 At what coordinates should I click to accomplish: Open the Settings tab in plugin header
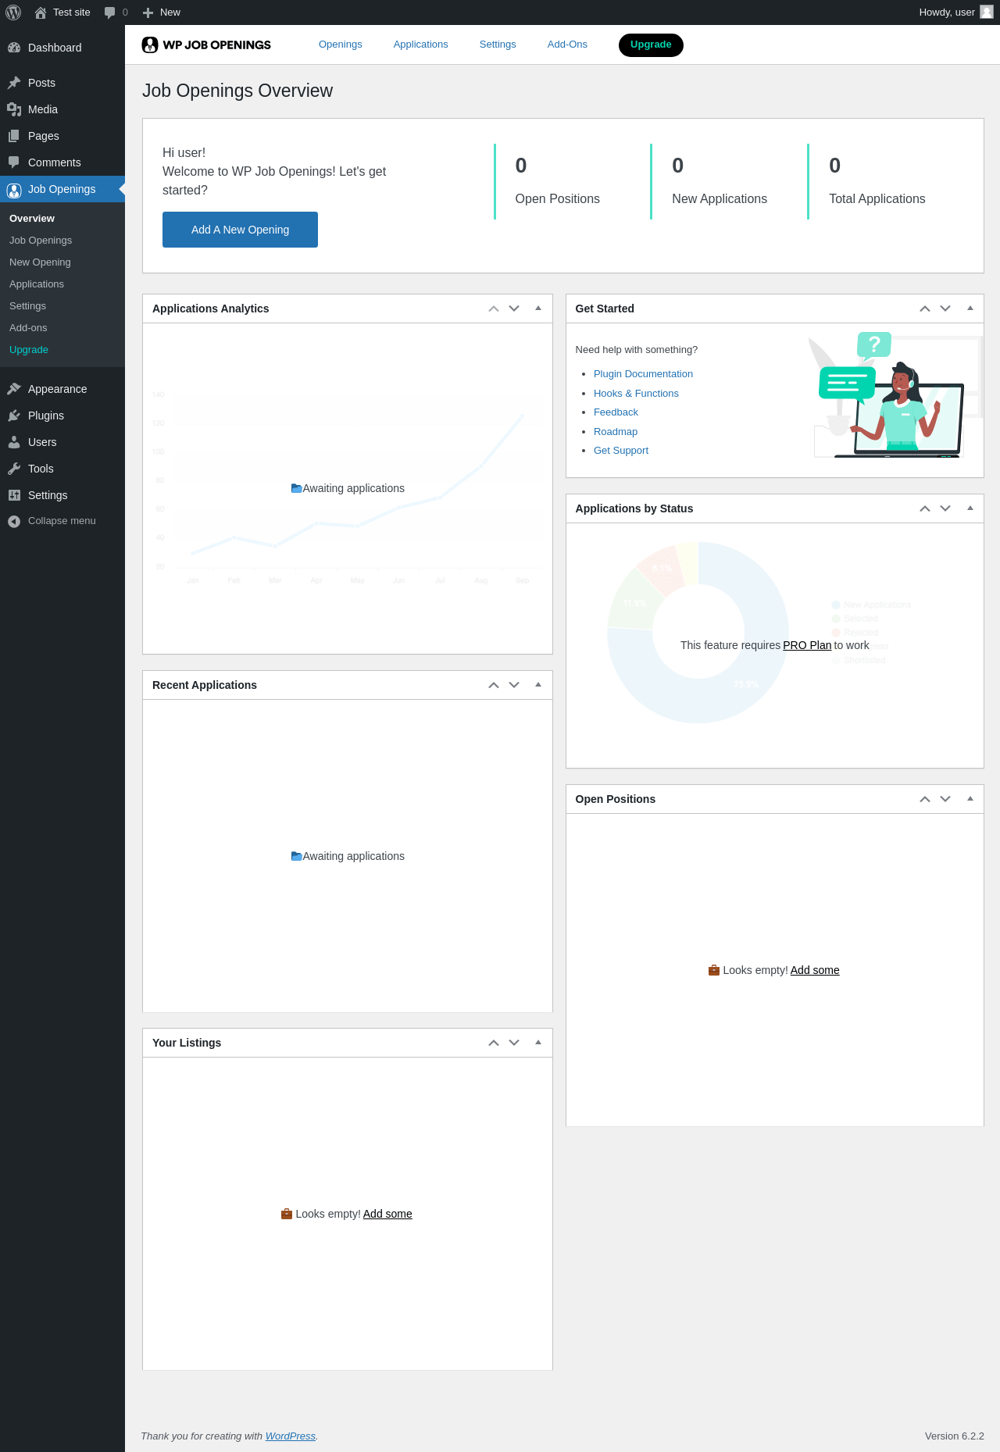(498, 45)
